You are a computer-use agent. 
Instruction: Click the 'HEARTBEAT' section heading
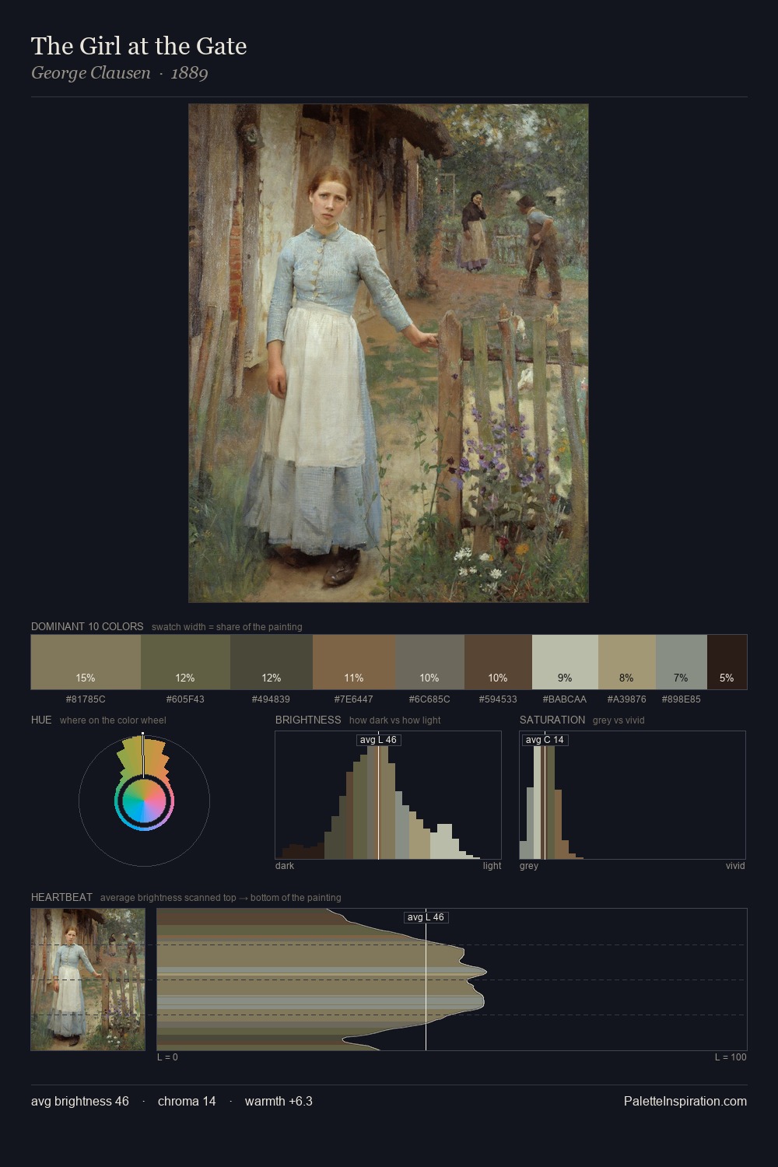coord(61,897)
